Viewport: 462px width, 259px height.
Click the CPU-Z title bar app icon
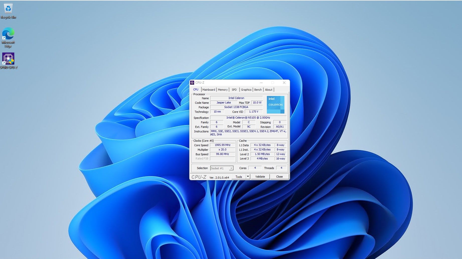click(x=192, y=83)
